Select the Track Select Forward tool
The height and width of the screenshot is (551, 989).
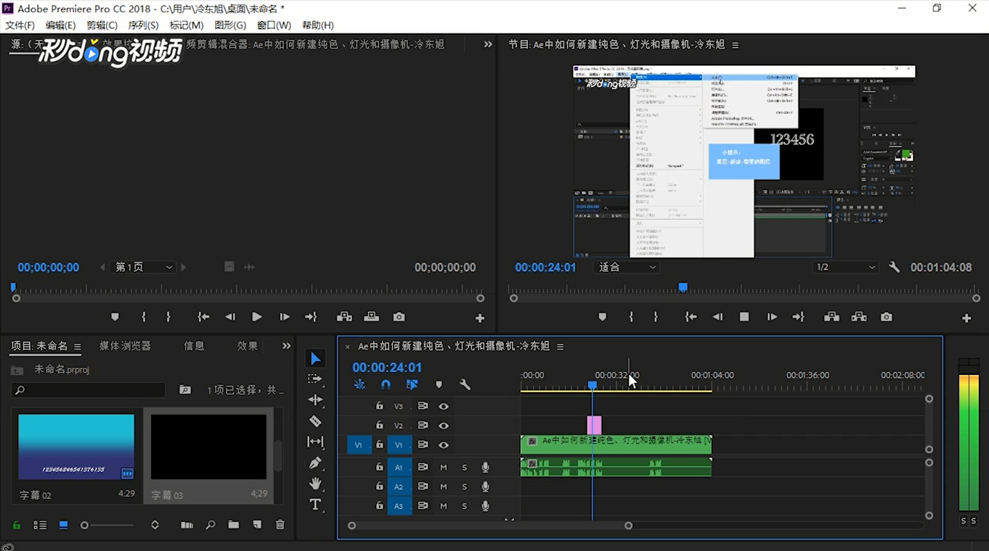click(x=315, y=379)
